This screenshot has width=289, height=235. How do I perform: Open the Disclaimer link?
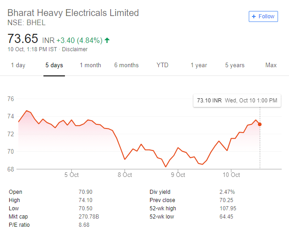[x=75, y=49]
